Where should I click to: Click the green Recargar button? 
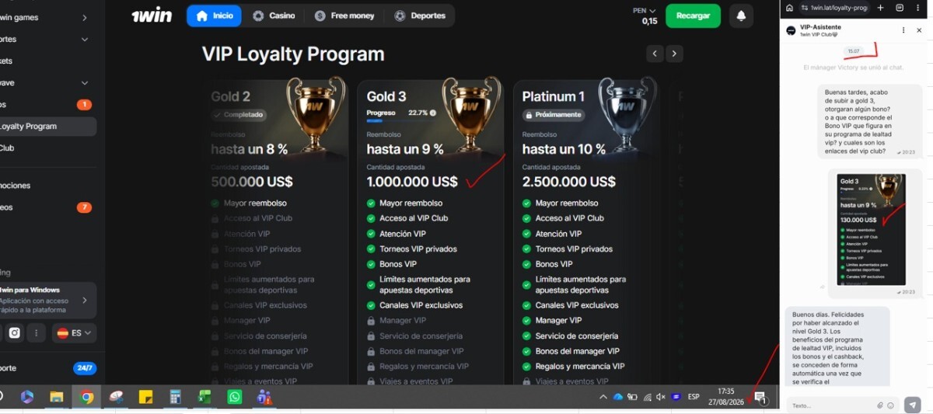pos(693,16)
